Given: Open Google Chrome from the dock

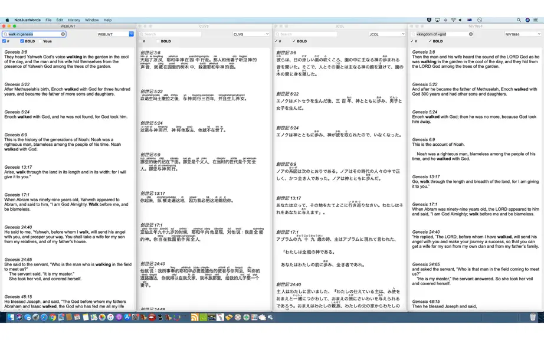Looking at the screenshot, I should [x=53, y=317].
